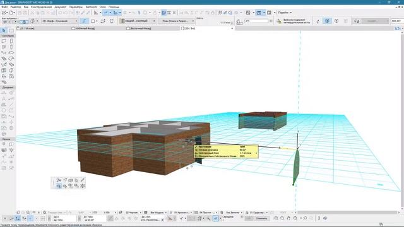
Task: Close the 3D / Все tab
Action: (232, 28)
